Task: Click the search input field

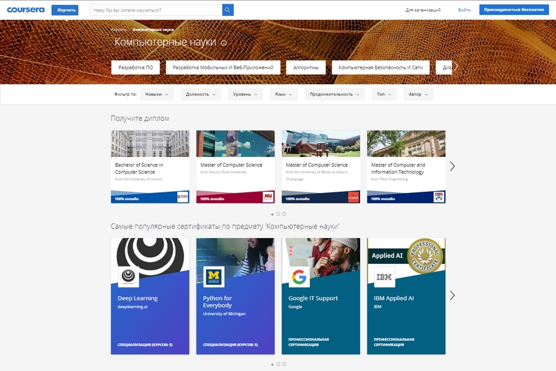Action: [156, 10]
